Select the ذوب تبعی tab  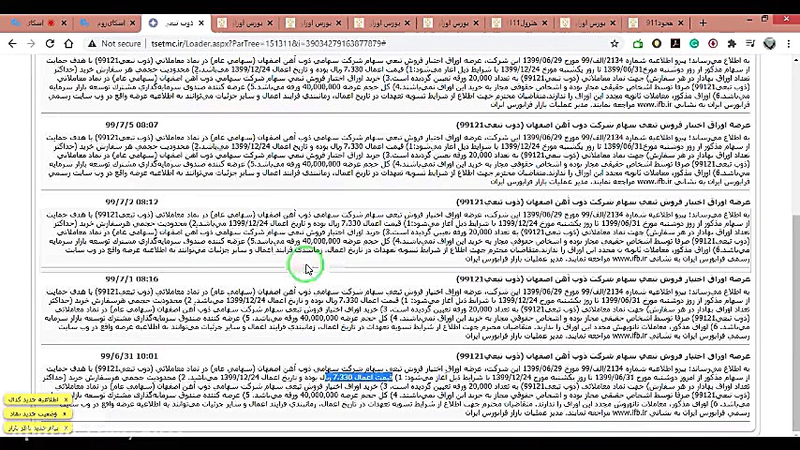click(175, 23)
